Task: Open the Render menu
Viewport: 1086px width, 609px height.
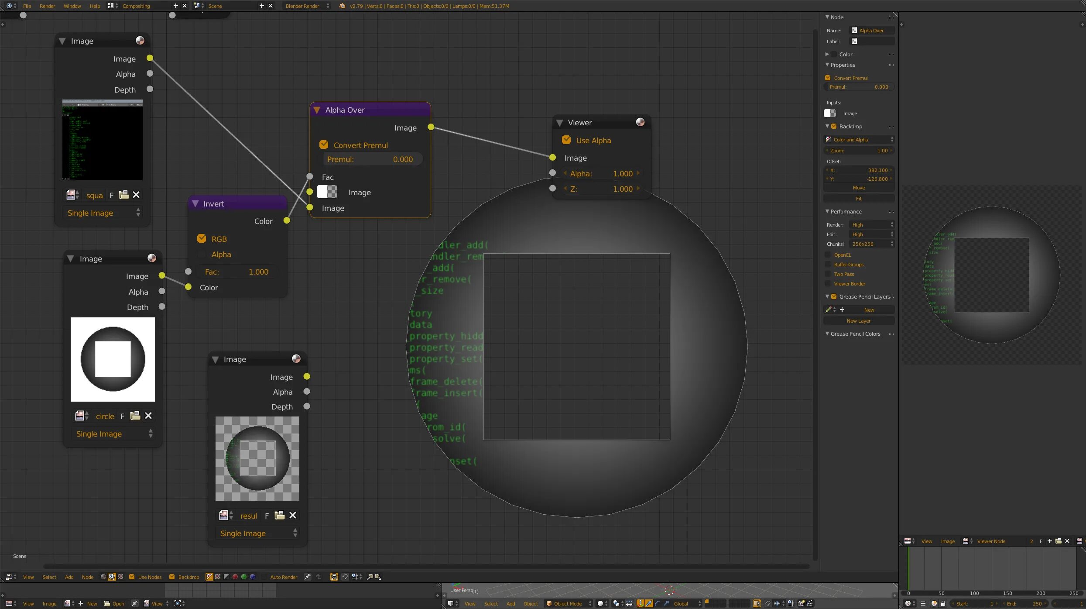Action: [47, 6]
